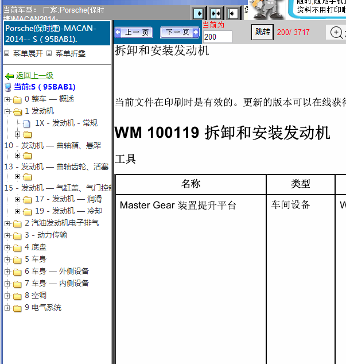Click the Master Gear 装置提升平台 cell
The height and width of the screenshot is (364, 346).
coord(178,205)
